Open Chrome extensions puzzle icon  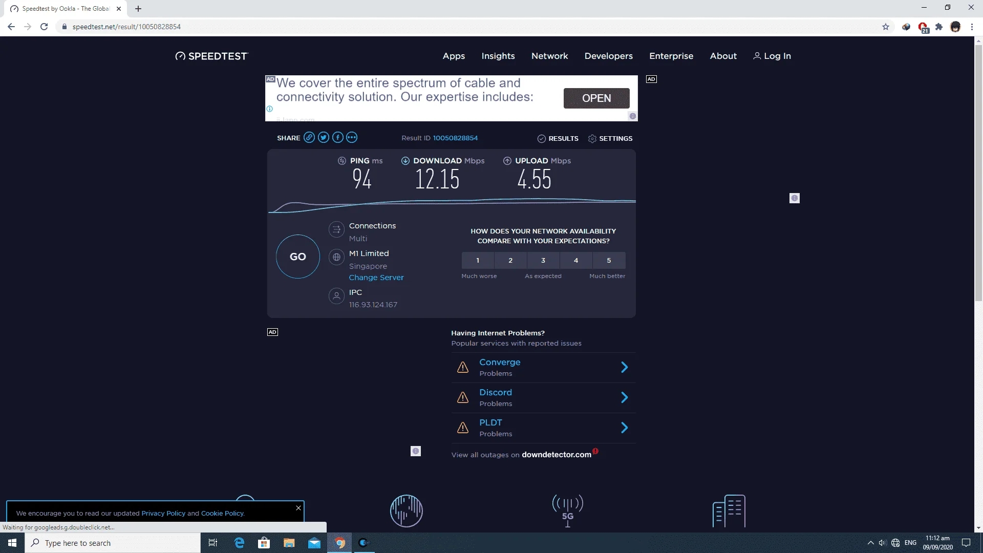tap(939, 27)
